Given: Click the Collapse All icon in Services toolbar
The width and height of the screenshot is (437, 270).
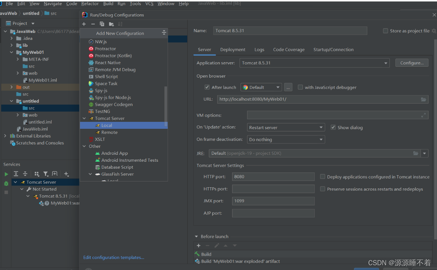Looking at the screenshot, I should point(25,174).
